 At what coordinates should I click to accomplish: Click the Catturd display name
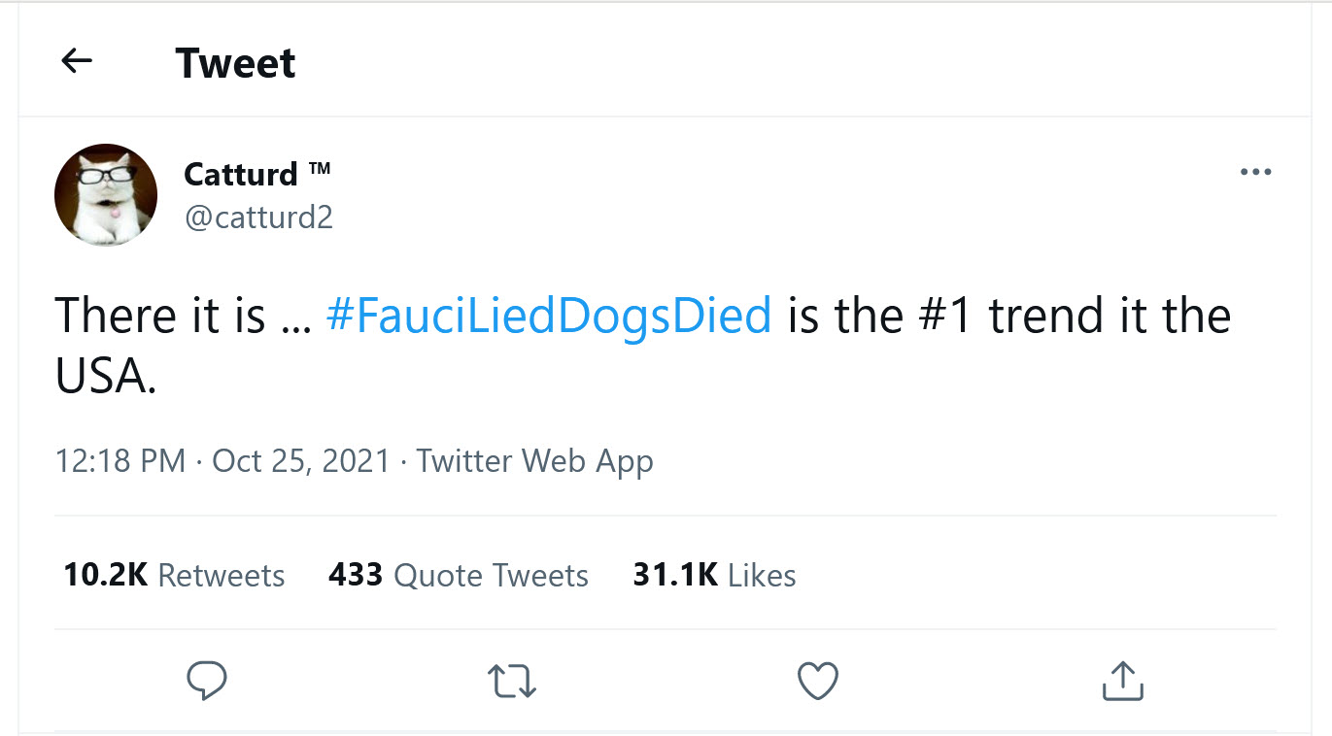[241, 175]
